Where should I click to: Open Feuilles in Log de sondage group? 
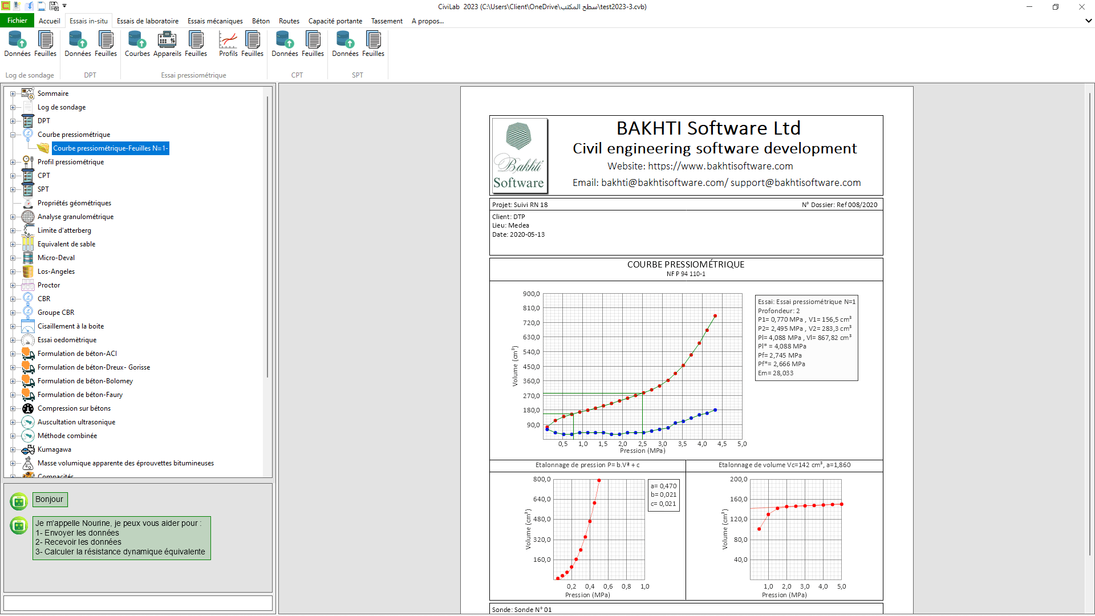45,44
